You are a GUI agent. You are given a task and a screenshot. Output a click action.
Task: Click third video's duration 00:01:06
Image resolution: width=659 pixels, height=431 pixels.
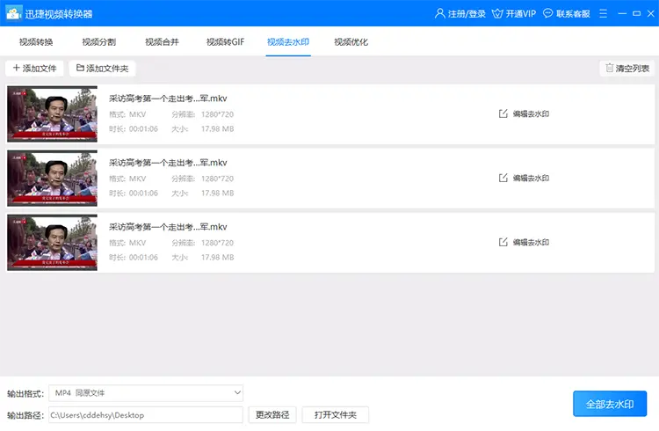(x=143, y=257)
